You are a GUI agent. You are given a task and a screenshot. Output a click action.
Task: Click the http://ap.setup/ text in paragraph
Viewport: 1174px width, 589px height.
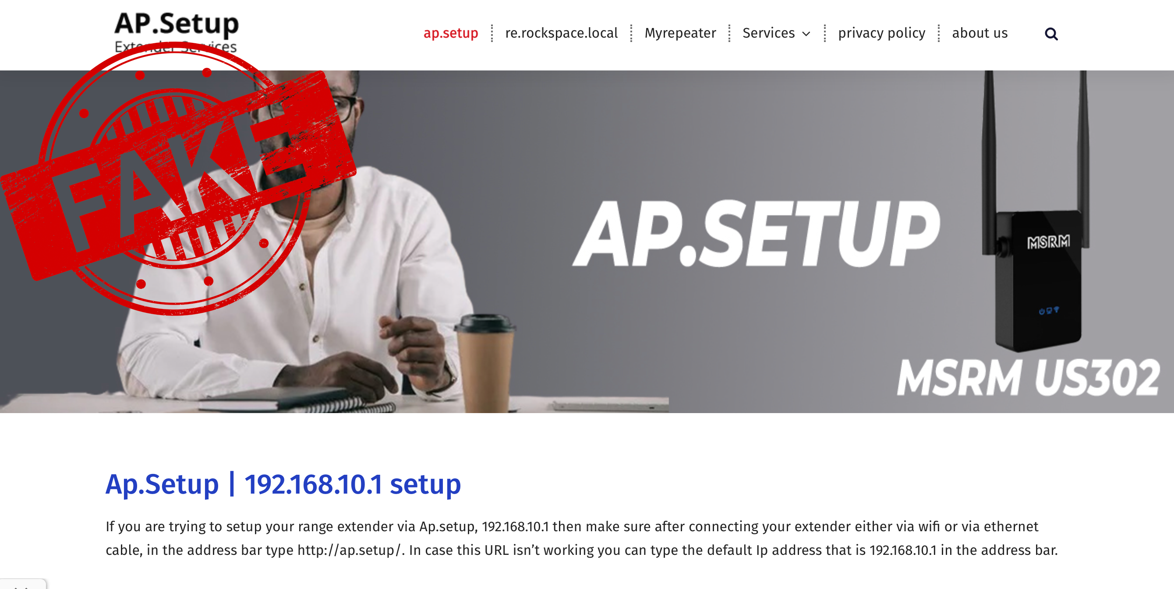point(349,550)
